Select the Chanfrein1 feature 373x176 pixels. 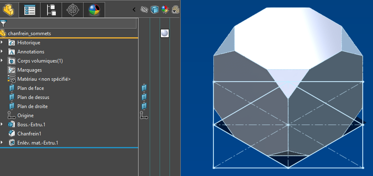(29, 134)
